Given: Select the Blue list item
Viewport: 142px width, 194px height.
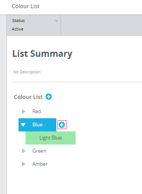Looking at the screenshot, I should pyautogui.click(x=37, y=125).
